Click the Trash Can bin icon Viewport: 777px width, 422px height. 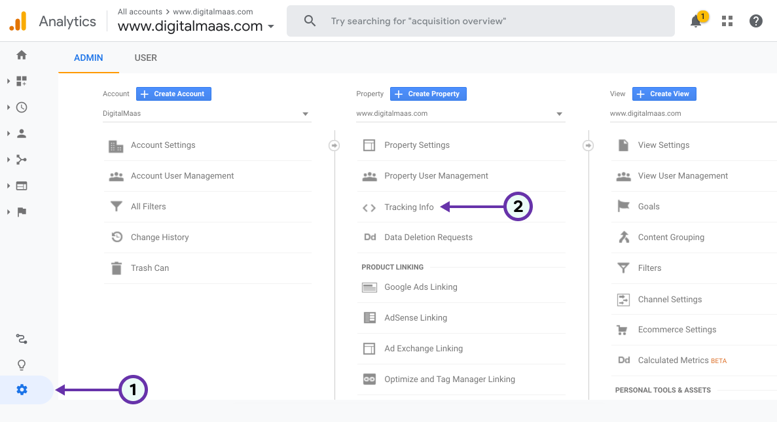[x=116, y=268]
